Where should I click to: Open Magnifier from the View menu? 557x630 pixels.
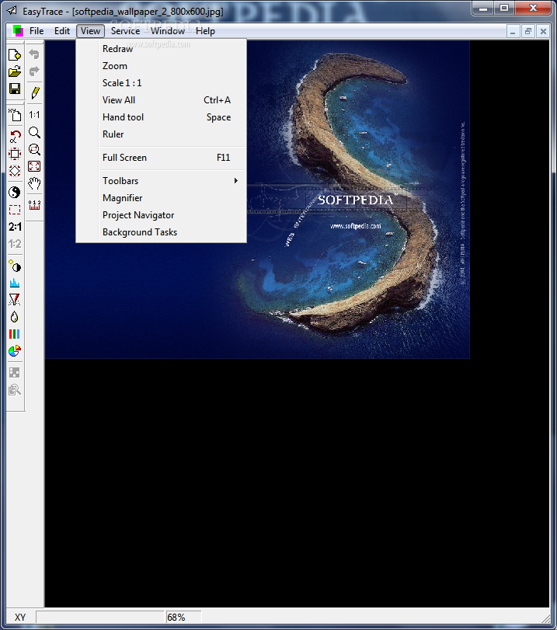(161, 198)
